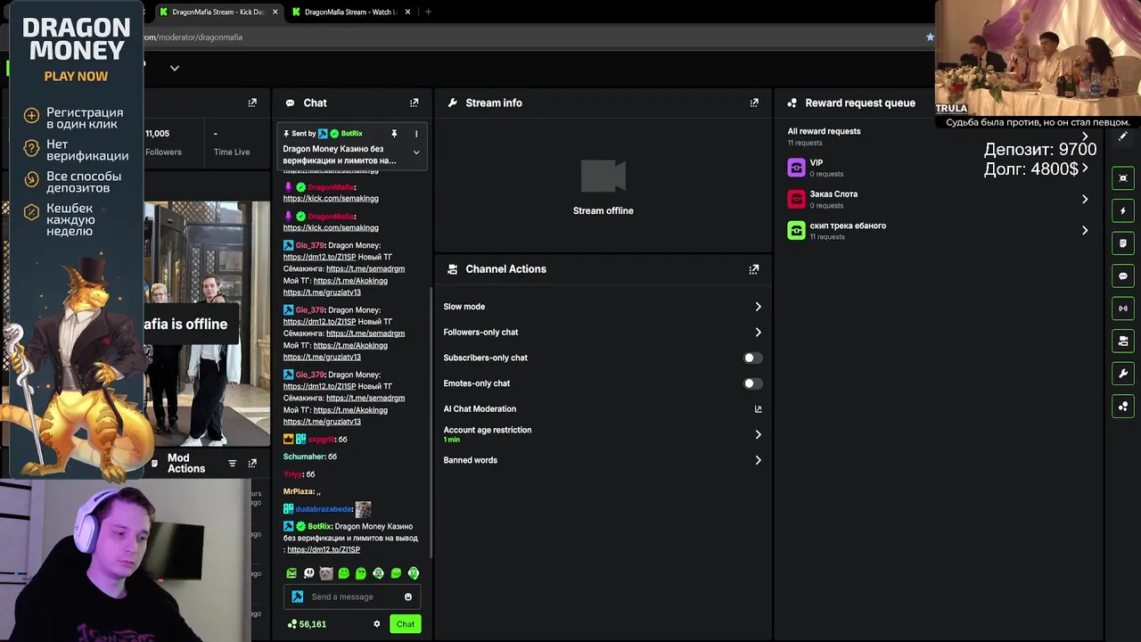Open pinned message three-dot menu
Viewport: 1141px width, 642px height.
tap(415, 134)
